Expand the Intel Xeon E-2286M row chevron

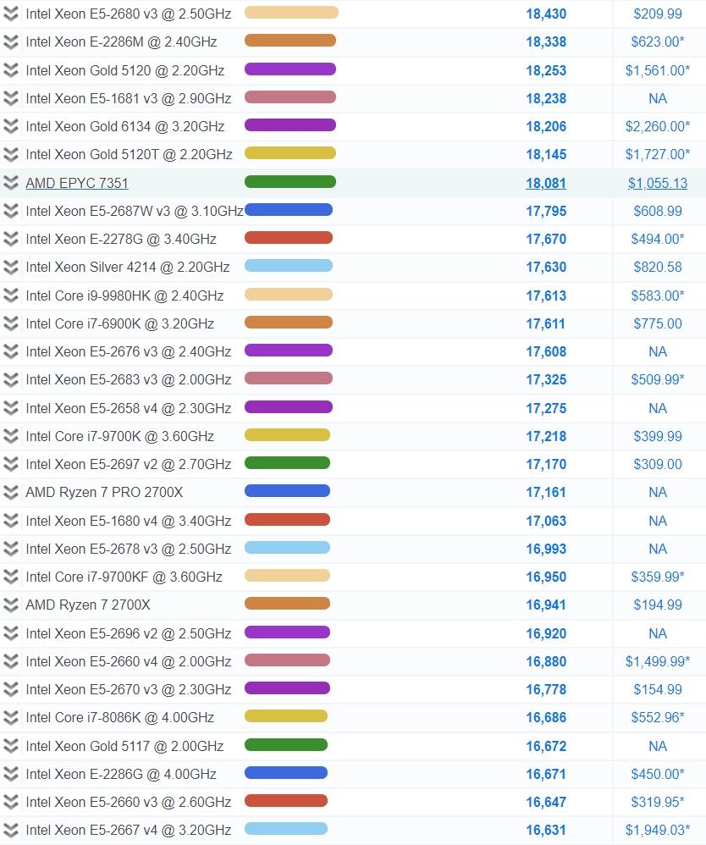11,42
